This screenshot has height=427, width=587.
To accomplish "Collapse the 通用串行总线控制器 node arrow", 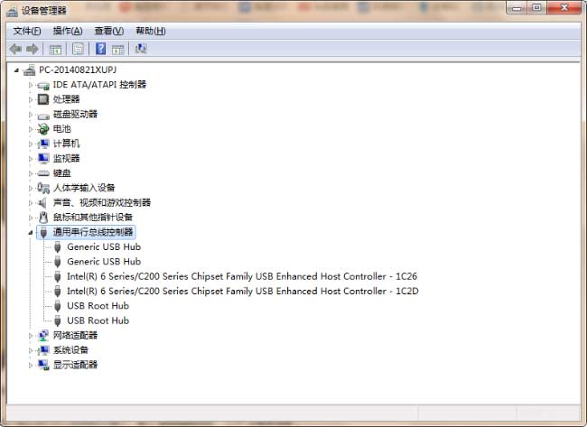I will click(31, 233).
